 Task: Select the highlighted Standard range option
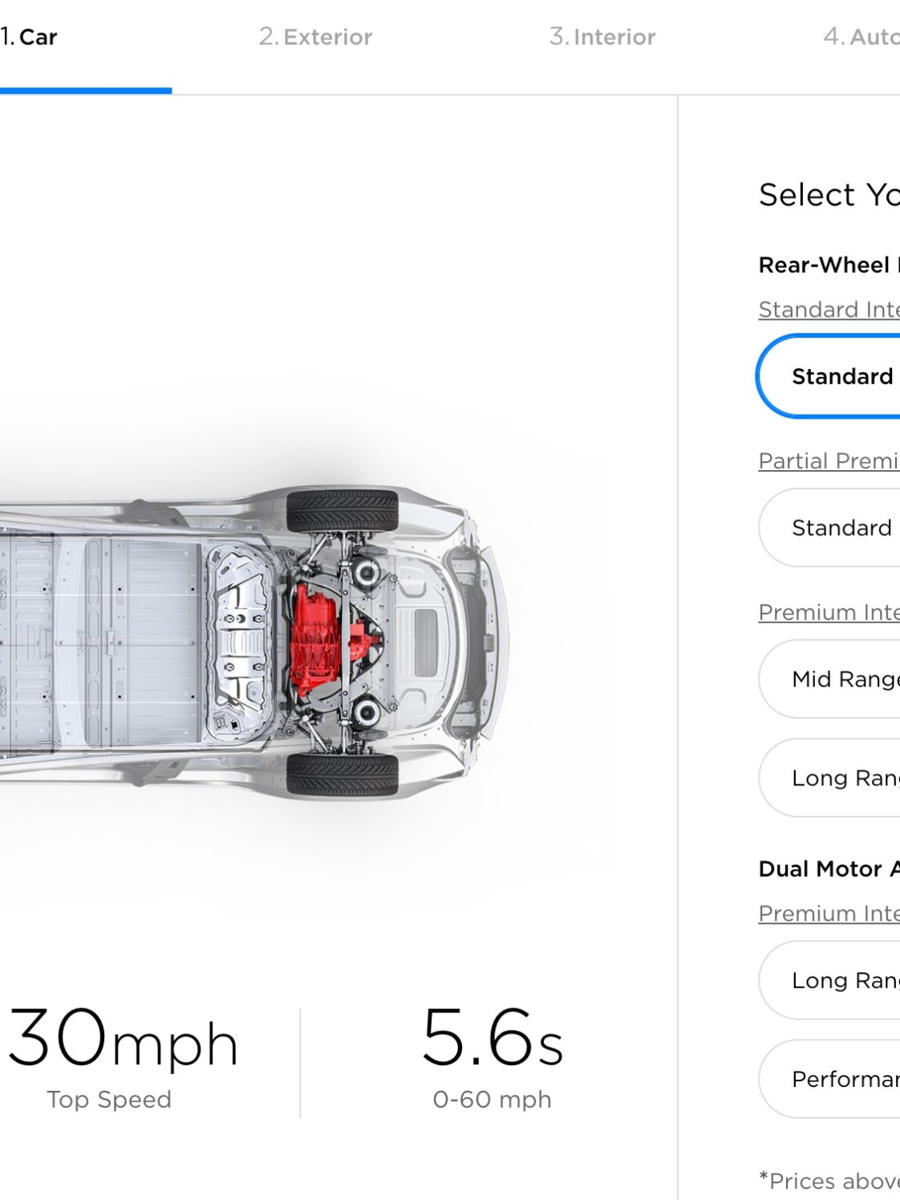point(829,376)
